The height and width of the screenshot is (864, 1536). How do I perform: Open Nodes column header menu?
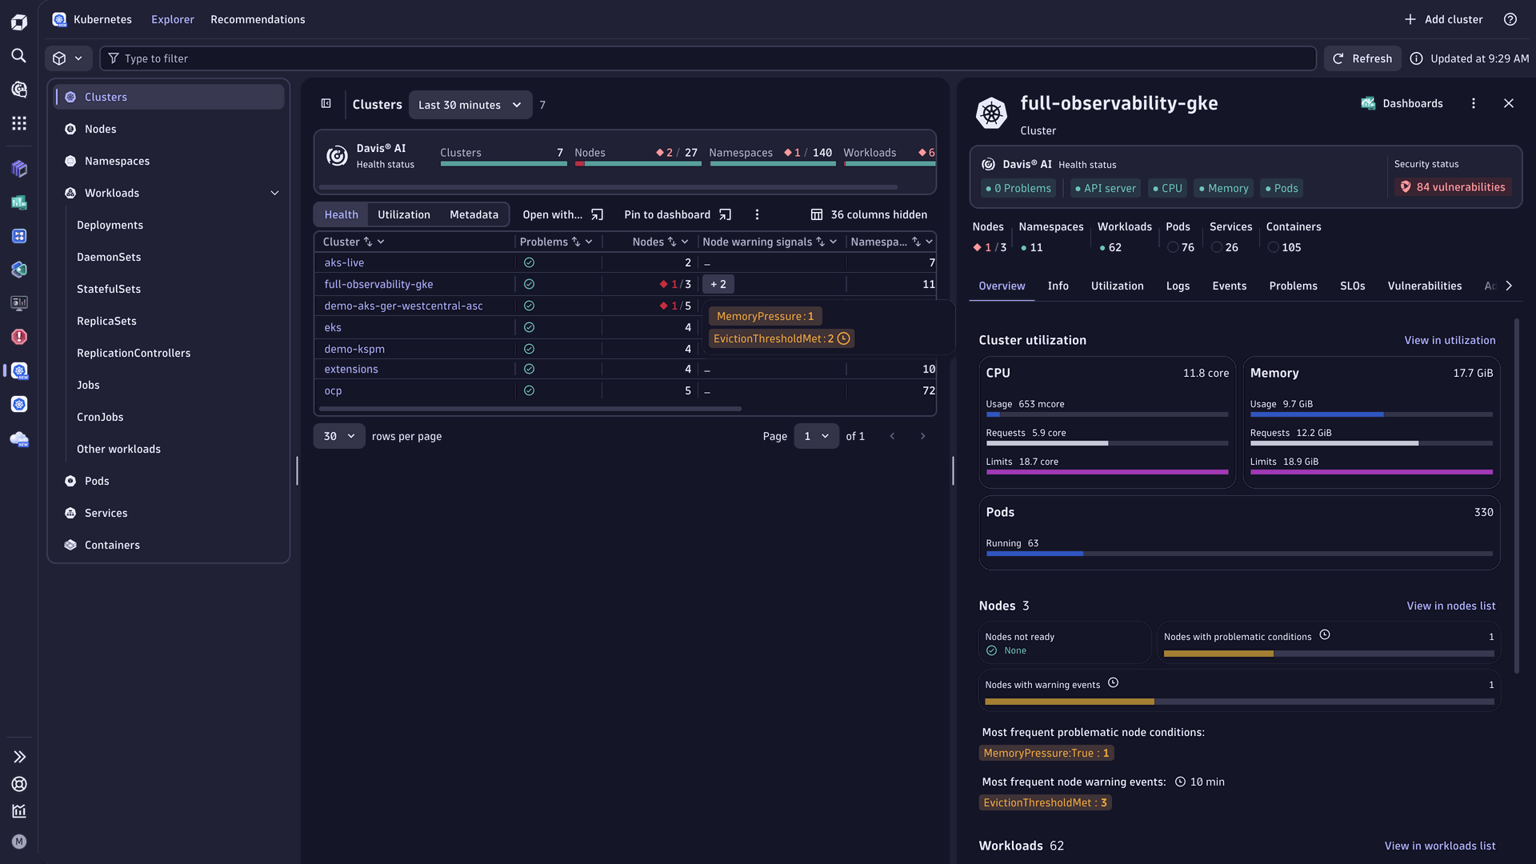[685, 242]
